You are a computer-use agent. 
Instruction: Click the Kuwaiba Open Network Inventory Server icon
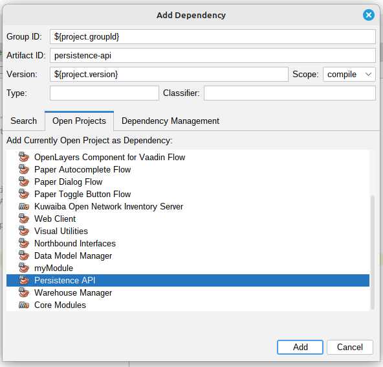click(x=24, y=206)
